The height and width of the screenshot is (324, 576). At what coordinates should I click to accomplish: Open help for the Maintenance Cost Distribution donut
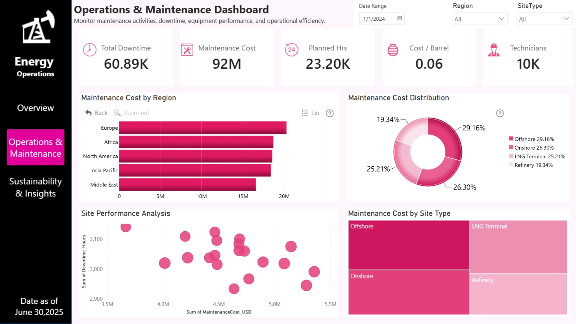pyautogui.click(x=500, y=113)
